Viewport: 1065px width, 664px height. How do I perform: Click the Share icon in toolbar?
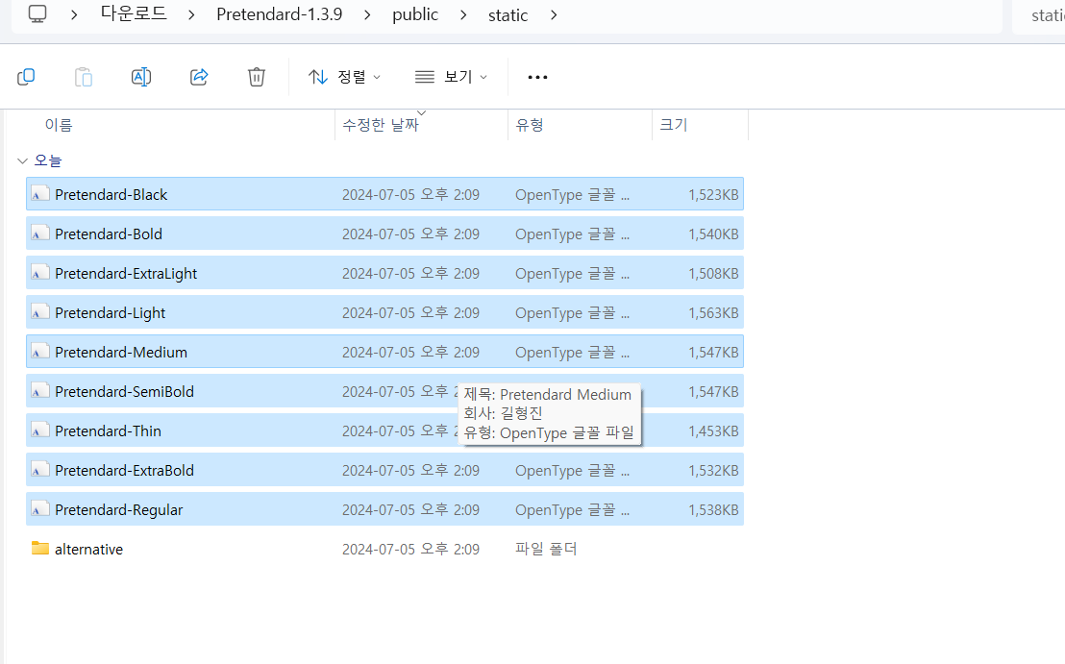(199, 77)
